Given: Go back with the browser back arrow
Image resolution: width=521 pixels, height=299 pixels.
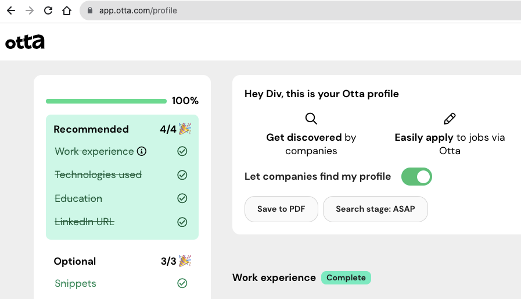Looking at the screenshot, I should (11, 10).
